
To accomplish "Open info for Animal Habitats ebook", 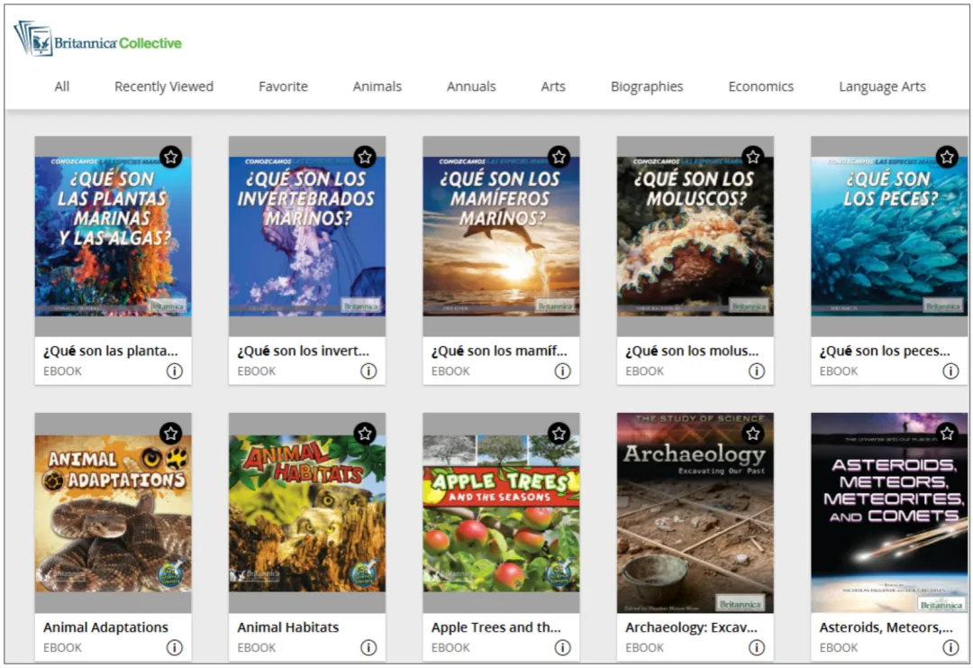I will tap(368, 647).
